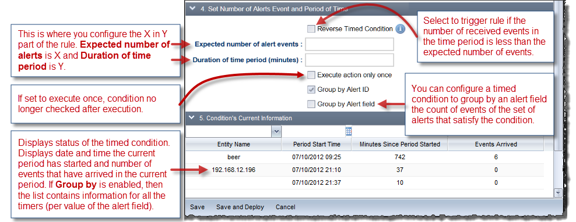
Task: Click the 07/10/2012 21:37 start time cell
Action: [x=317, y=183]
